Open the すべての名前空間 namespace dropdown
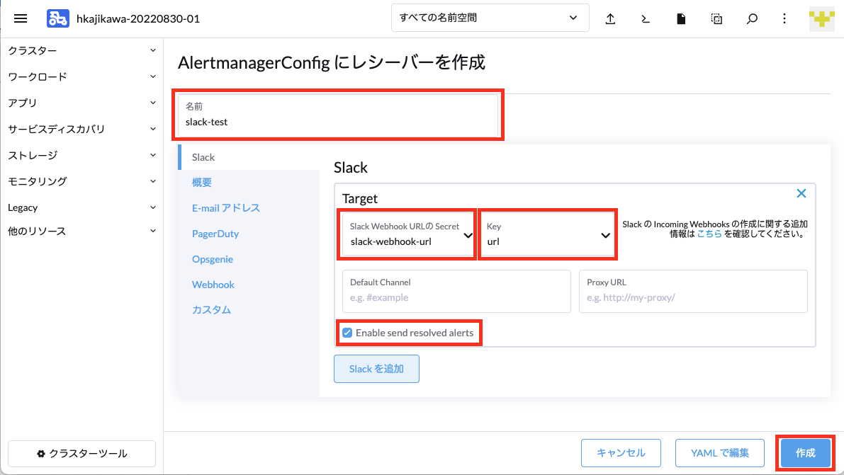844x475 pixels. 490,18
